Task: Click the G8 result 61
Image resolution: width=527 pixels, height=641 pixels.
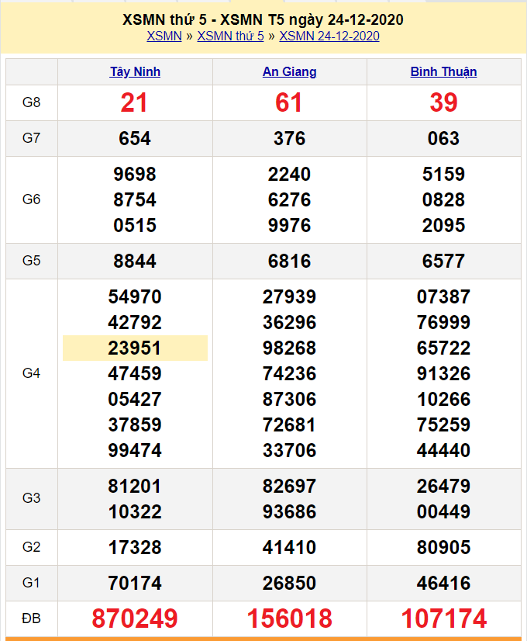Action: click(x=289, y=102)
